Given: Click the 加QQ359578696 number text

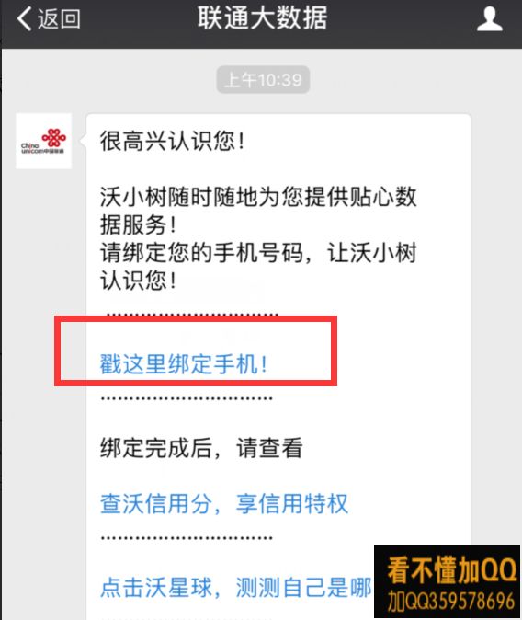Looking at the screenshot, I should point(451,601).
